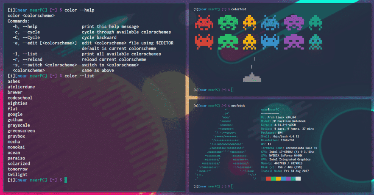Click the 'Terminal Font: Inconsolata Bold 10' line
The image size is (374, 195).
click(x=289, y=148)
